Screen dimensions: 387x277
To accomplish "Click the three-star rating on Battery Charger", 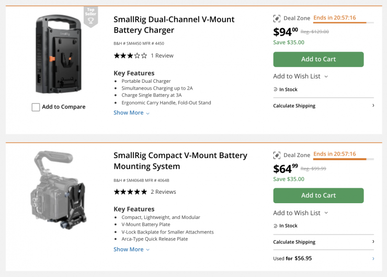I will pos(130,56).
